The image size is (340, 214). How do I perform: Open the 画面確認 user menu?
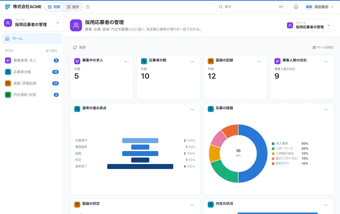[319, 7]
